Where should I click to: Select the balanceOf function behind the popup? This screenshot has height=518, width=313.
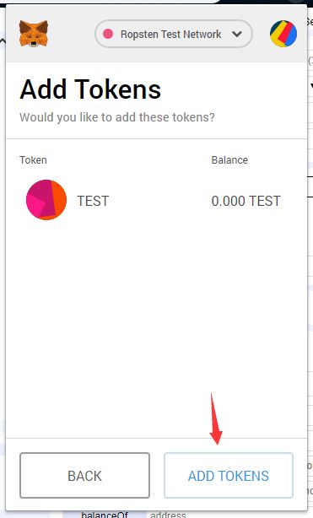[104, 515]
